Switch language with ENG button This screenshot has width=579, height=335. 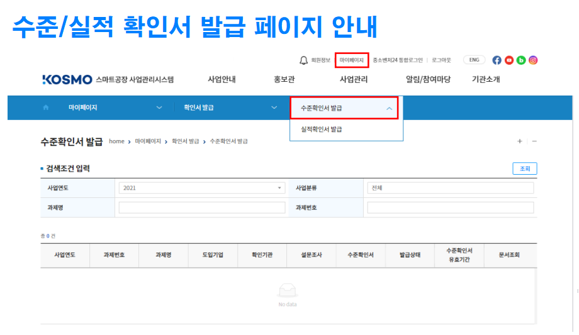coord(474,60)
